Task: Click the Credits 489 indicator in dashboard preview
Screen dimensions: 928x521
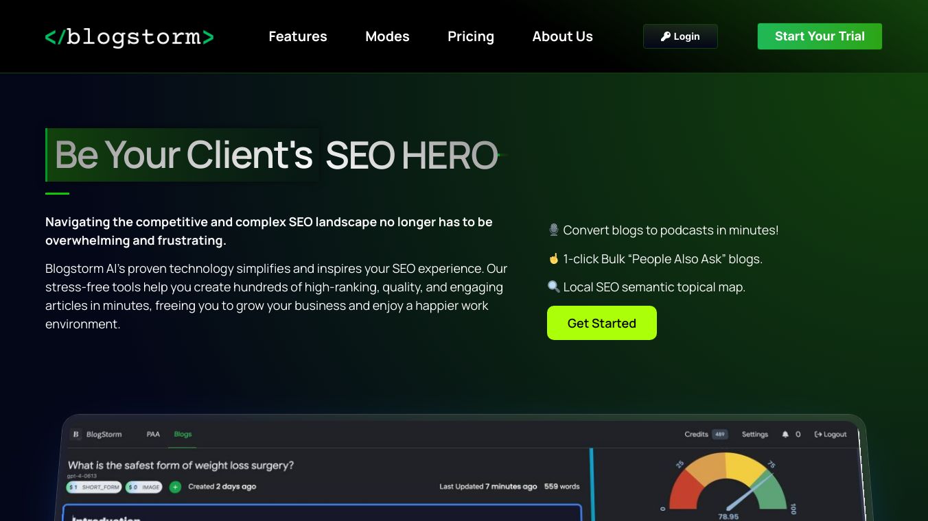Action: point(706,435)
